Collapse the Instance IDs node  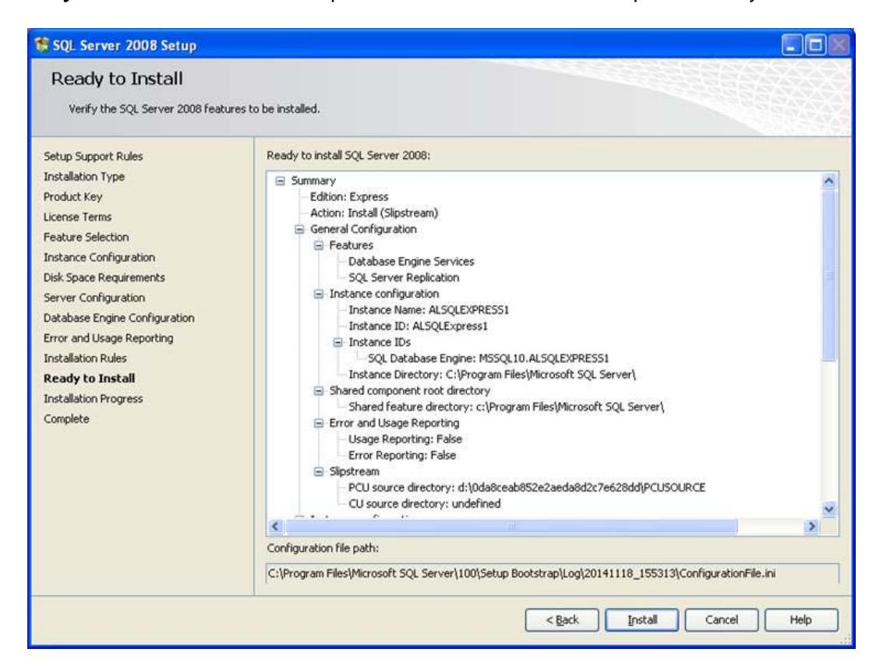(338, 342)
